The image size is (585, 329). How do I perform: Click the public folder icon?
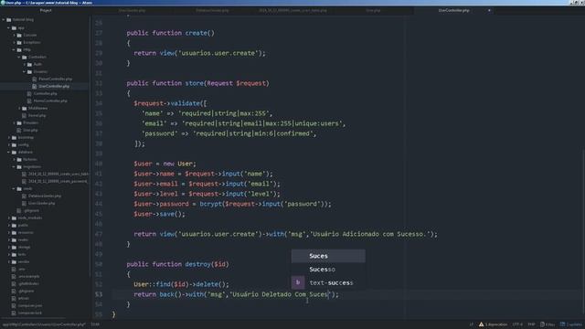point(14,226)
